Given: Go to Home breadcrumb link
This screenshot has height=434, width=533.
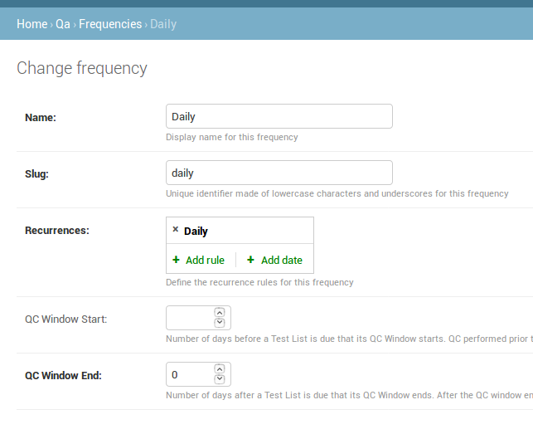Looking at the screenshot, I should [x=32, y=24].
